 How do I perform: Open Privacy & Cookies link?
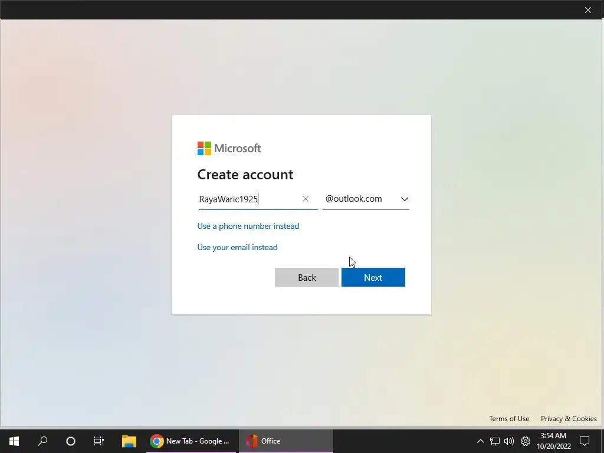569,419
